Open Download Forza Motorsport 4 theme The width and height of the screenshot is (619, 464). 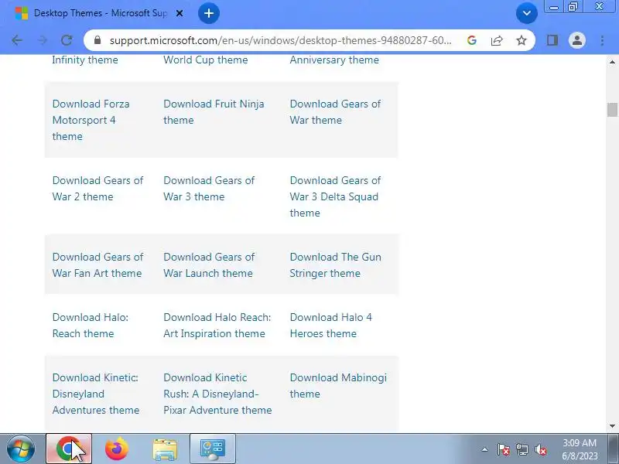pyautogui.click(x=91, y=120)
